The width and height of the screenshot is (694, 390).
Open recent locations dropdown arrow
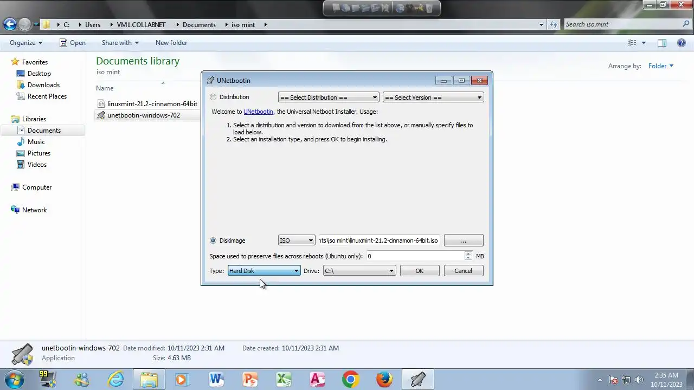pyautogui.click(x=36, y=25)
